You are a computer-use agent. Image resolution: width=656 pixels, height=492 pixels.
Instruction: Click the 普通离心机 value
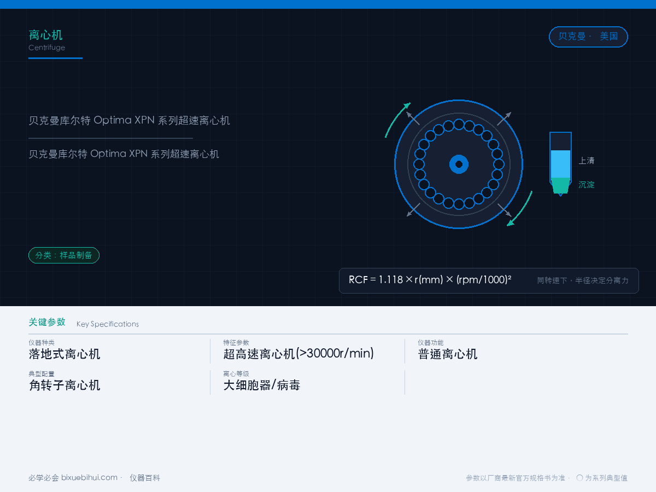(448, 354)
